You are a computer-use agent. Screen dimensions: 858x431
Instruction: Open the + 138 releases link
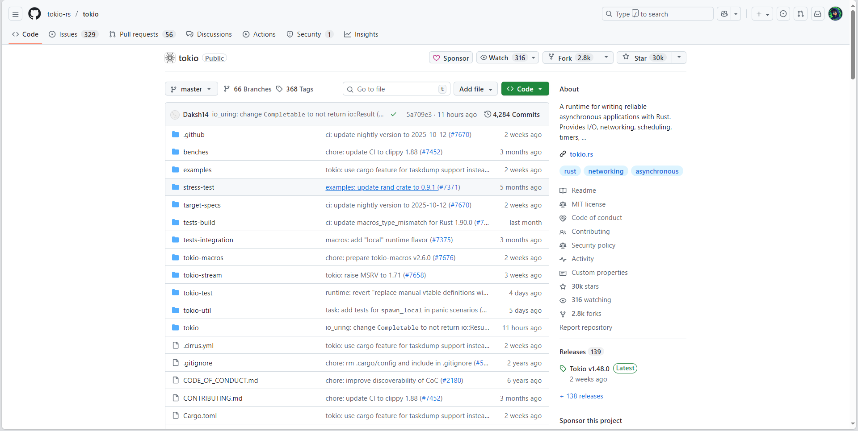[581, 396]
